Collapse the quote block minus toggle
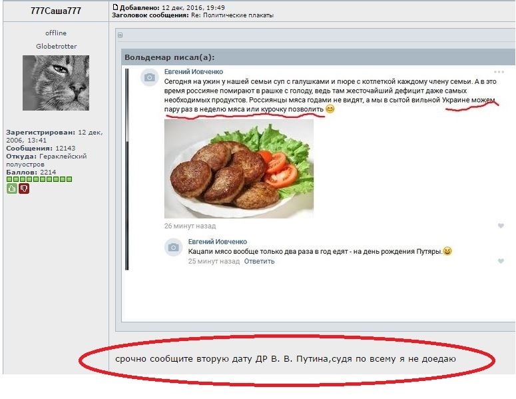Image resolution: width=516 pixels, height=399 pixels. click(x=120, y=35)
